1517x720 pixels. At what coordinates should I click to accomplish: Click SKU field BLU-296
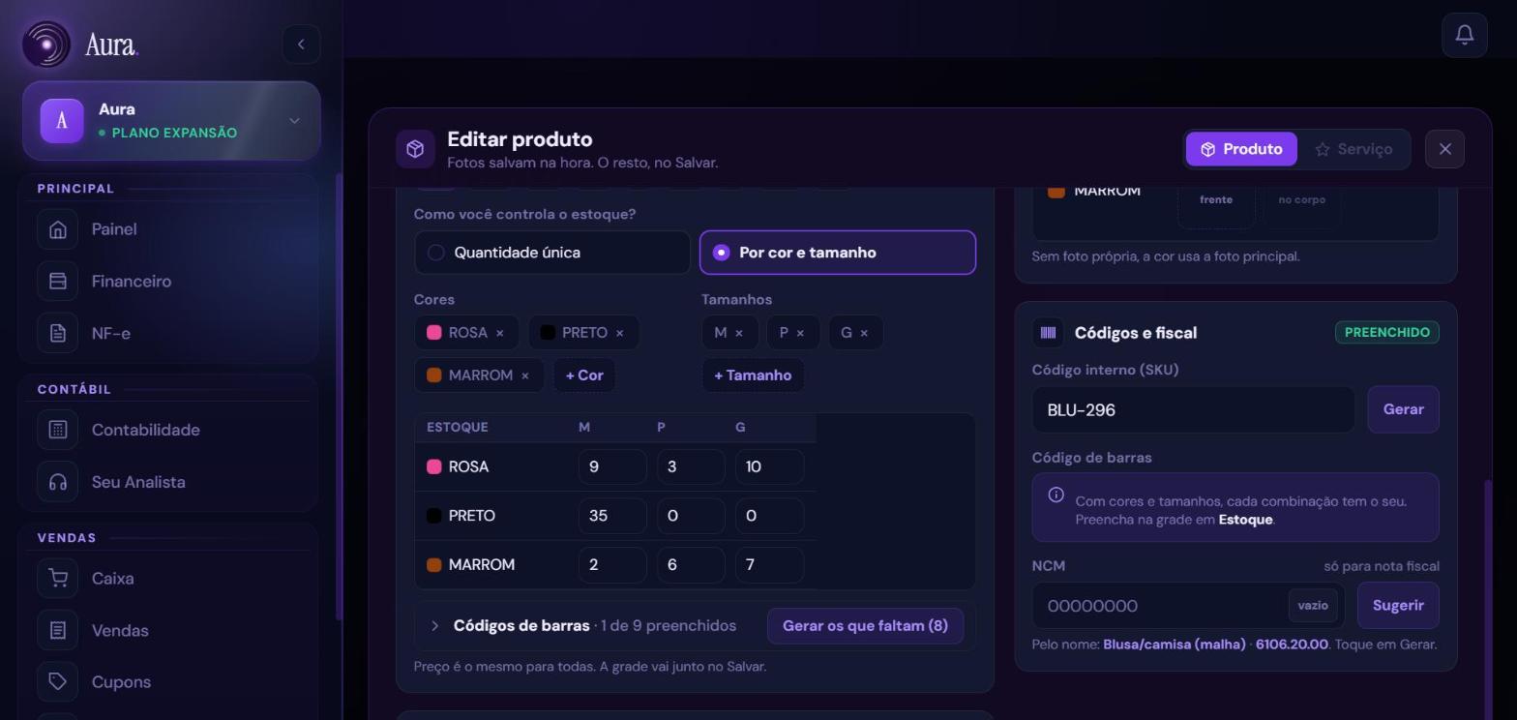tap(1194, 409)
